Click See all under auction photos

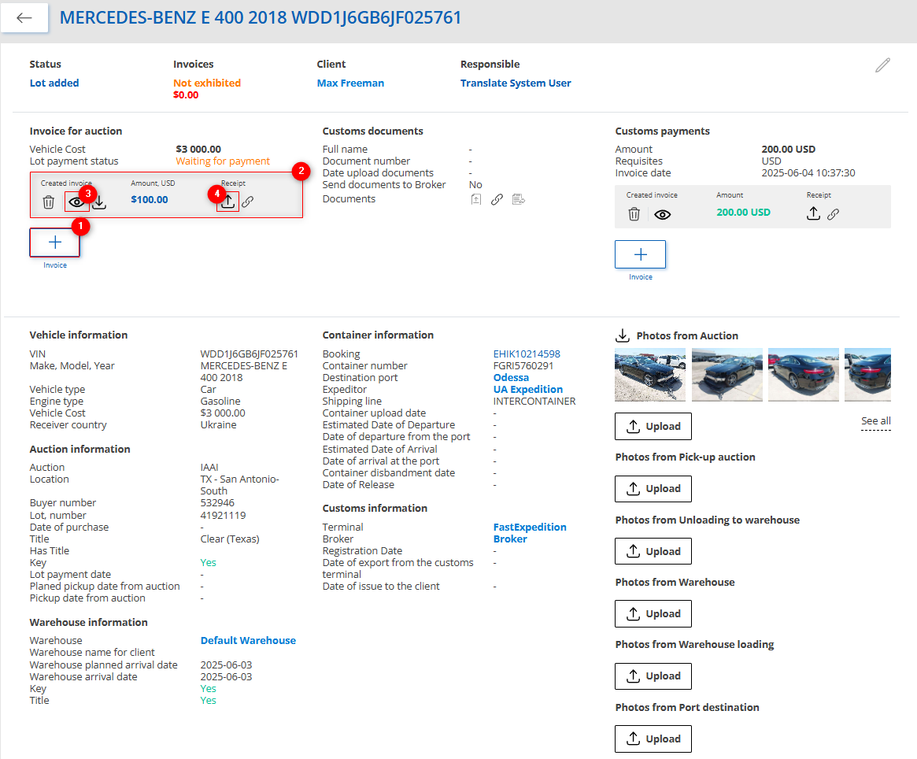[x=875, y=420]
